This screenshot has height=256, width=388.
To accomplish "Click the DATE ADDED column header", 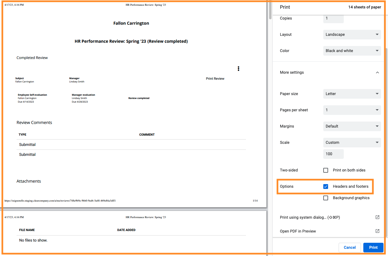I will pos(126,230).
